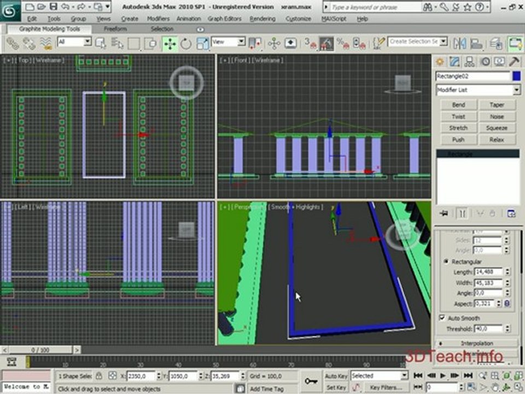Apply the Noise modifier button
Viewport: 525px width, 394px height.
coord(497,117)
